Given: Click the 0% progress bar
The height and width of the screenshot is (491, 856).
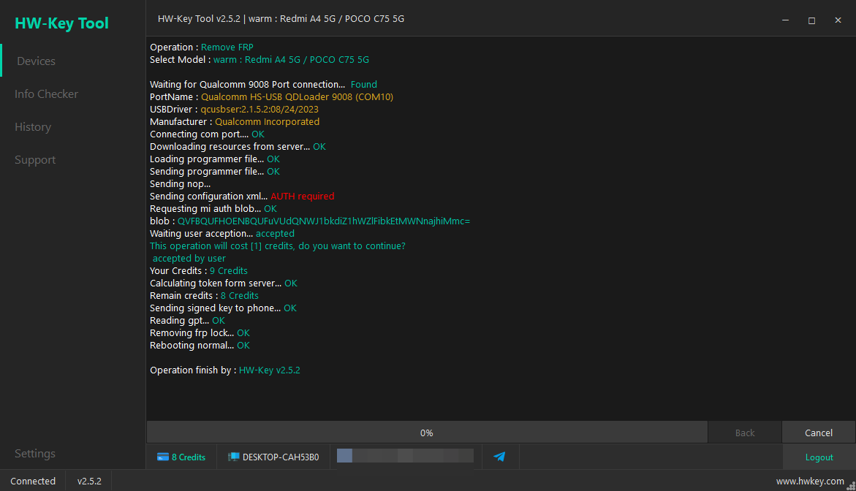Looking at the screenshot, I should [x=427, y=433].
